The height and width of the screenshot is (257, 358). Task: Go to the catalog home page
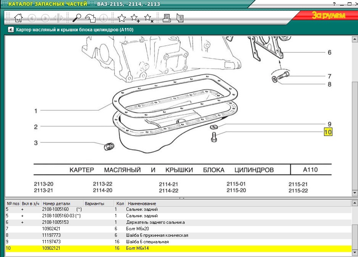pyautogui.click(x=18, y=18)
